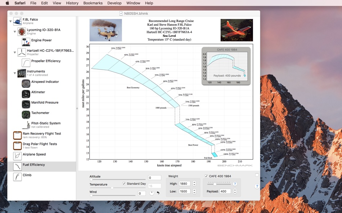Click the Altitude value field
The height and width of the screenshot is (213, 342).
click(x=154, y=178)
